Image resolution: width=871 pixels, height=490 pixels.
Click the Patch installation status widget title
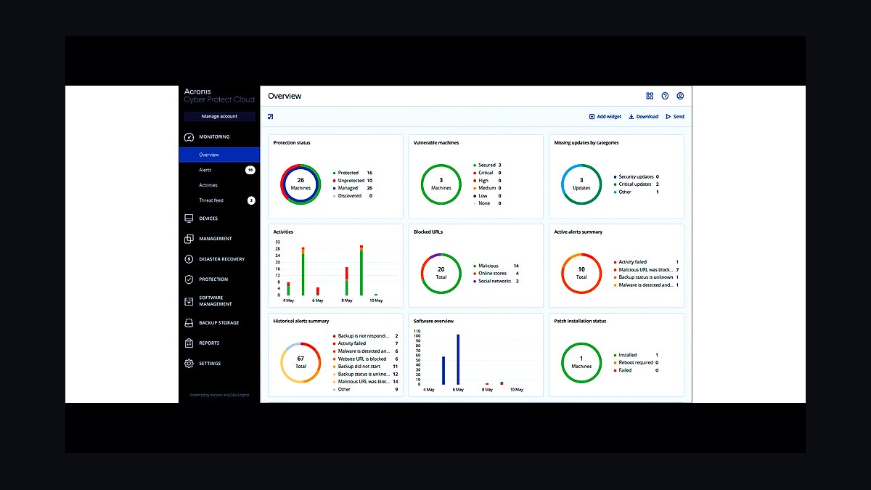580,321
